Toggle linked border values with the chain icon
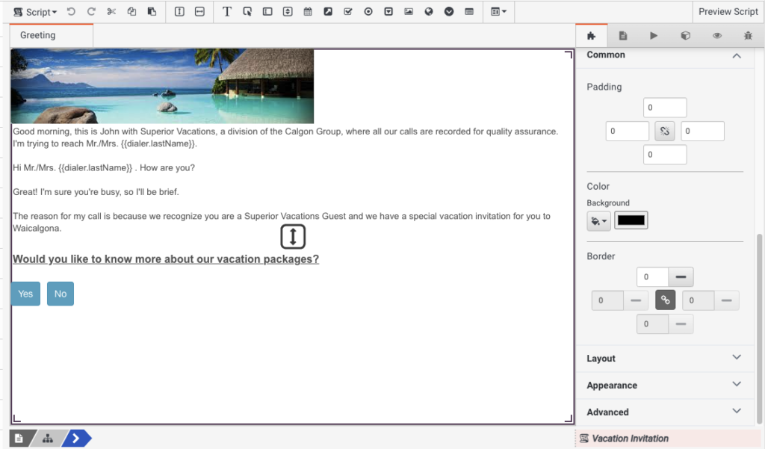This screenshot has height=449, width=765. (x=664, y=300)
